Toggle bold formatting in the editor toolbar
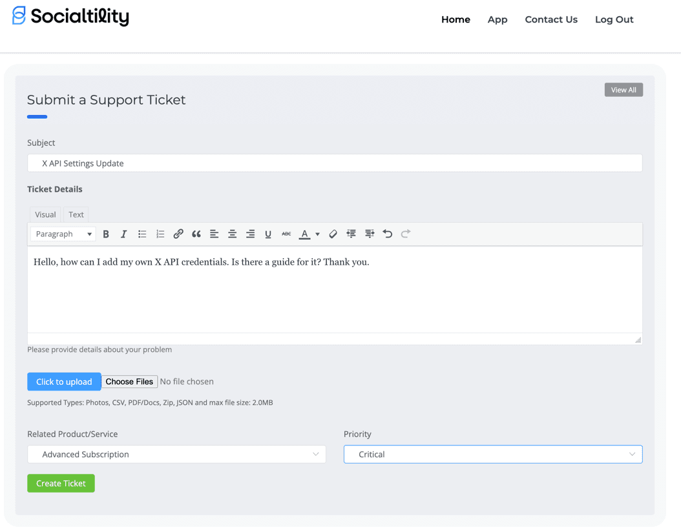Viewport: 681px width, 532px height. point(106,234)
